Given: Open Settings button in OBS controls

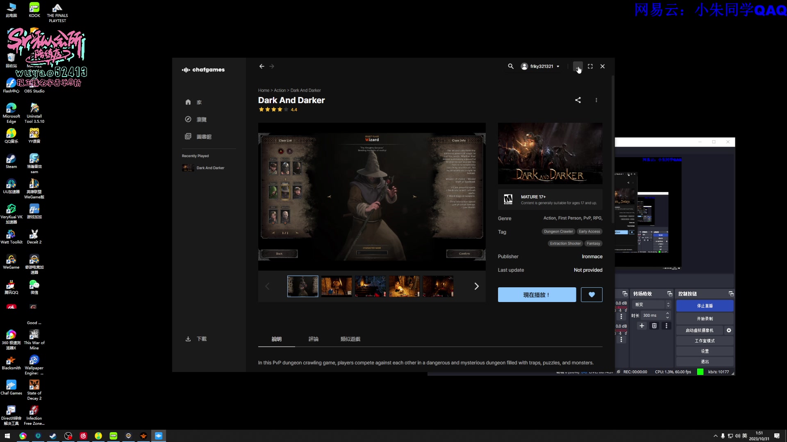Looking at the screenshot, I should pyautogui.click(x=705, y=351).
